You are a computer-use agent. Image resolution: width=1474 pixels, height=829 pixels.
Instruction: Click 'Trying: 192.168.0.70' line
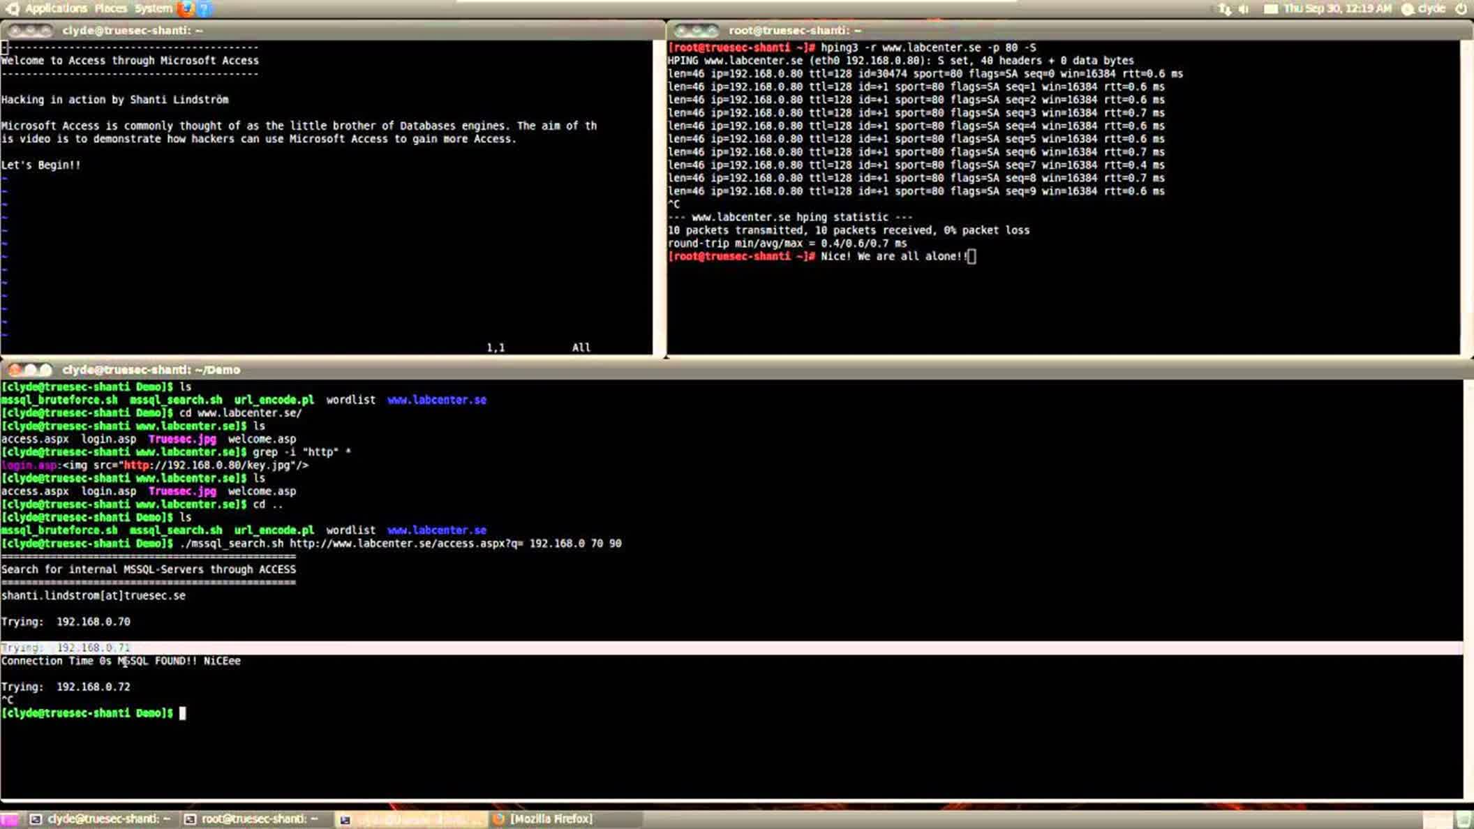point(66,622)
